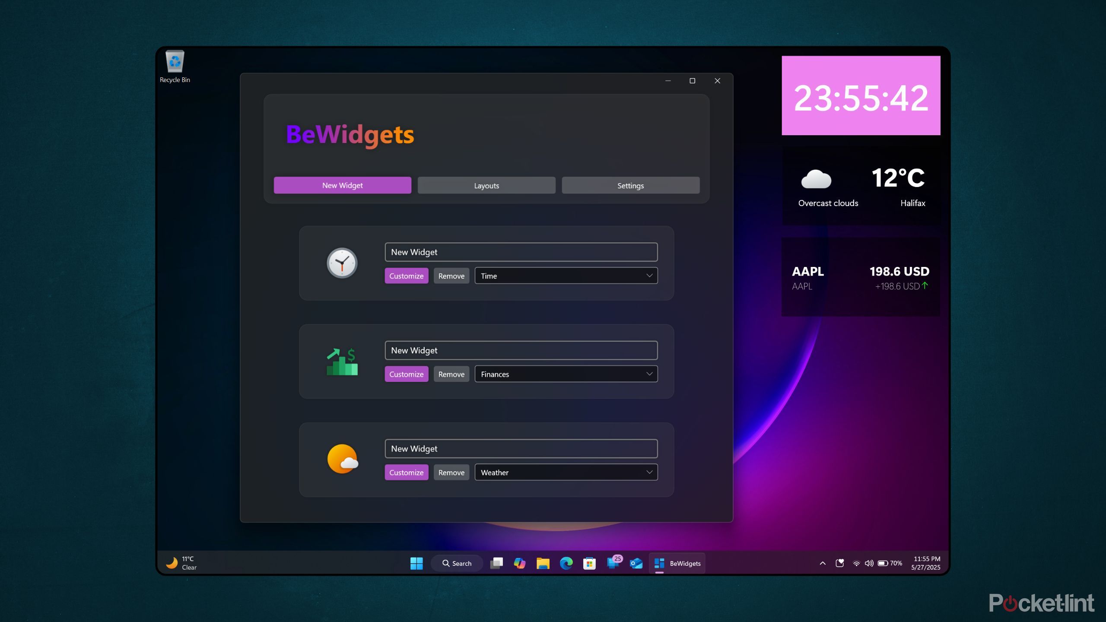
Task: Customize the Time widget
Action: pos(406,276)
